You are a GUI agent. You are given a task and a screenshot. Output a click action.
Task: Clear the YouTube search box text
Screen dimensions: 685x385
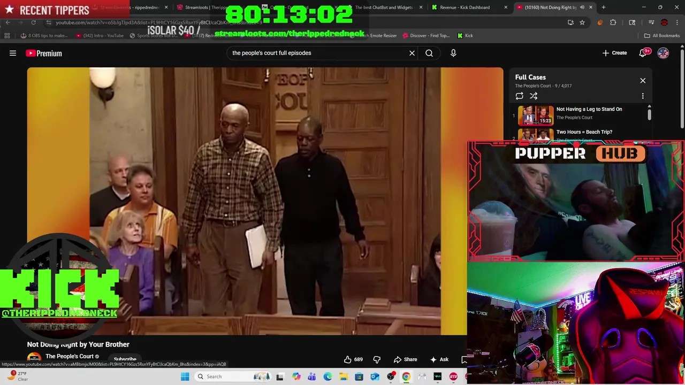click(412, 53)
